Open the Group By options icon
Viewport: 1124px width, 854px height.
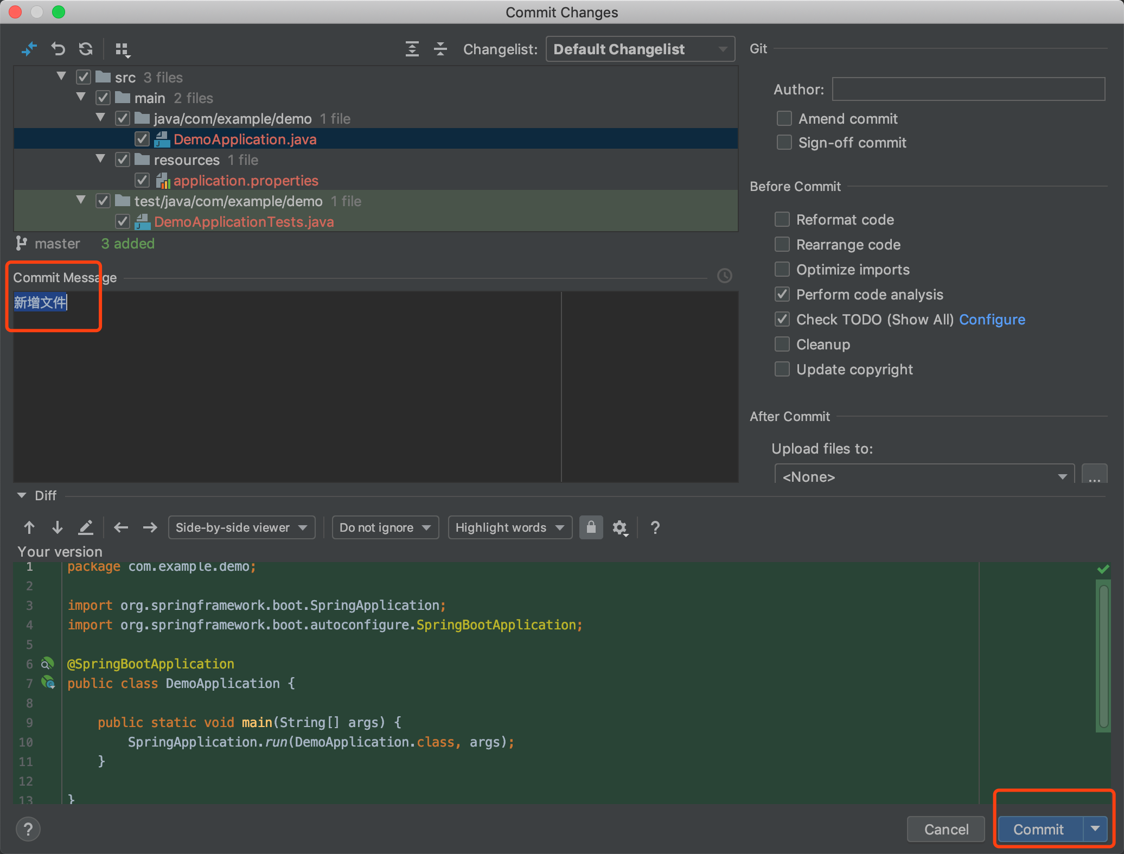pyautogui.click(x=123, y=49)
